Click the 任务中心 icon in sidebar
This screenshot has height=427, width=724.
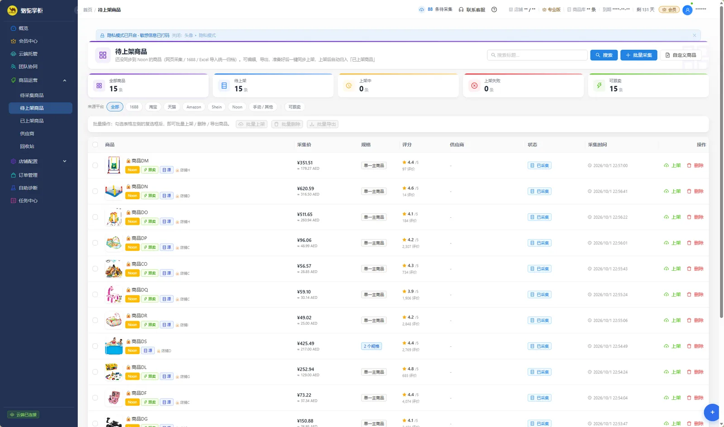pyautogui.click(x=14, y=201)
